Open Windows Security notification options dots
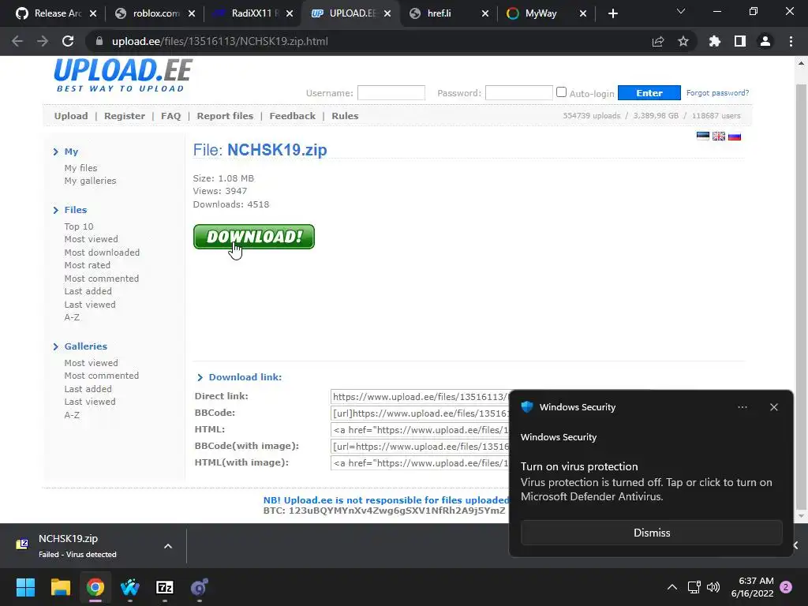 [x=743, y=407]
